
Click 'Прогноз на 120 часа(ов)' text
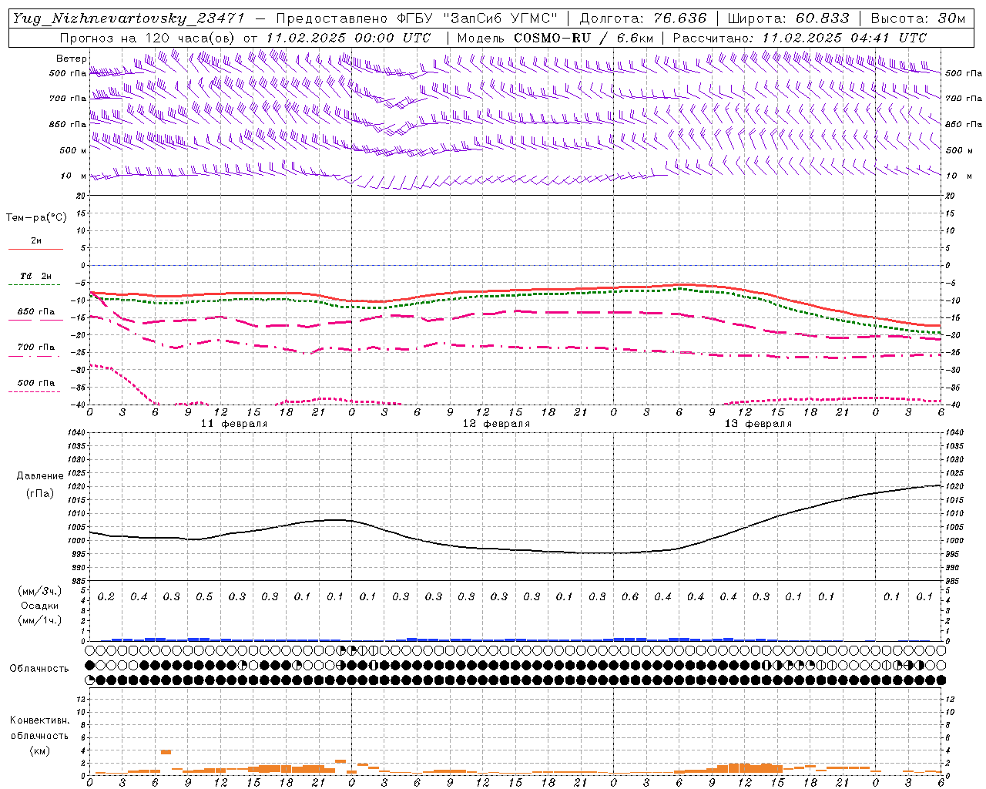coord(148,38)
